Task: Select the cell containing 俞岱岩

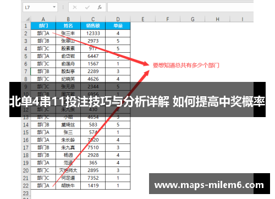Action: click(x=68, y=56)
